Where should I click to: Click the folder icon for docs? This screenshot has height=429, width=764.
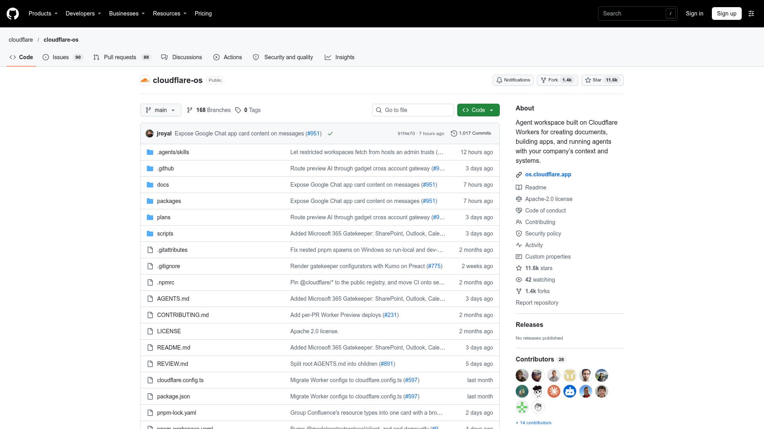[150, 185]
